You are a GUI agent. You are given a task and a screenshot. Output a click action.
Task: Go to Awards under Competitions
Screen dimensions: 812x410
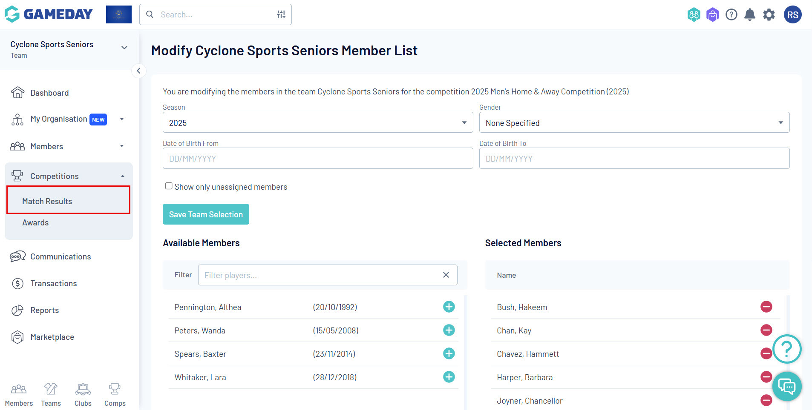pos(35,222)
